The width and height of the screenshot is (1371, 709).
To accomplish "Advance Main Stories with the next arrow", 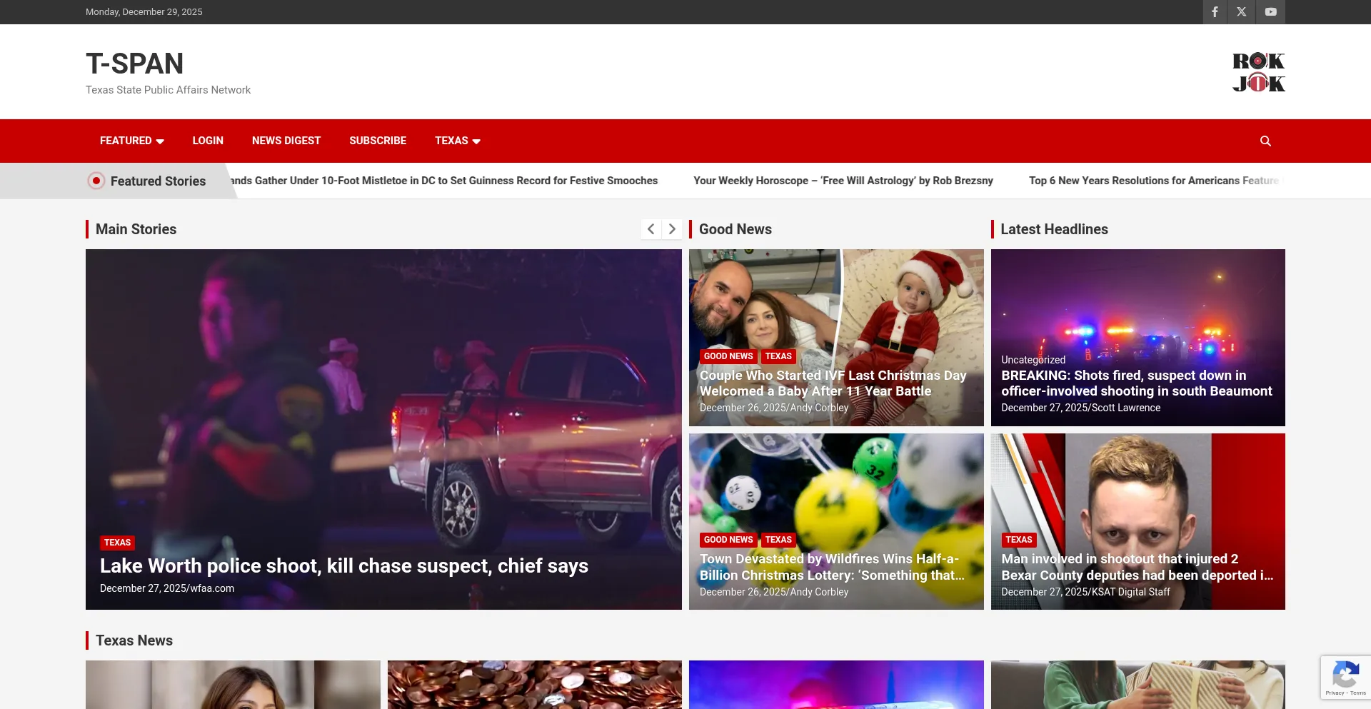I will tap(672, 228).
